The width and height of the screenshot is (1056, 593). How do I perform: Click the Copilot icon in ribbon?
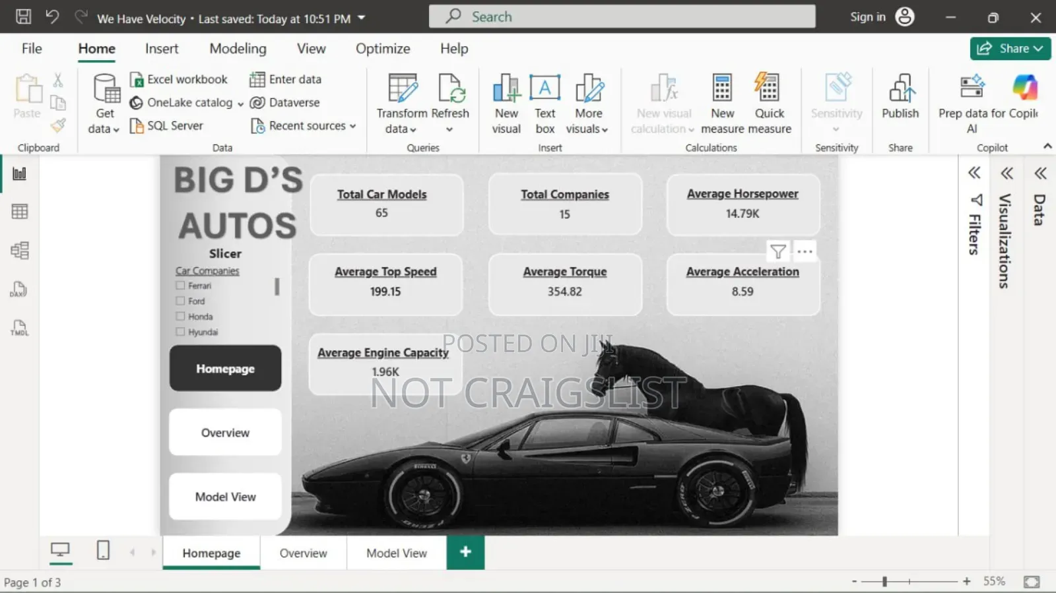coord(1025,87)
